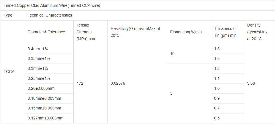
Task: Select the 0.4mm±1% diameter cell
Action: coord(38,49)
